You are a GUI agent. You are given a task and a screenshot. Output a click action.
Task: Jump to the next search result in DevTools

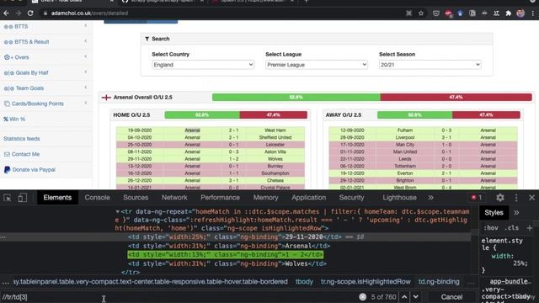pyautogui.click(x=415, y=297)
